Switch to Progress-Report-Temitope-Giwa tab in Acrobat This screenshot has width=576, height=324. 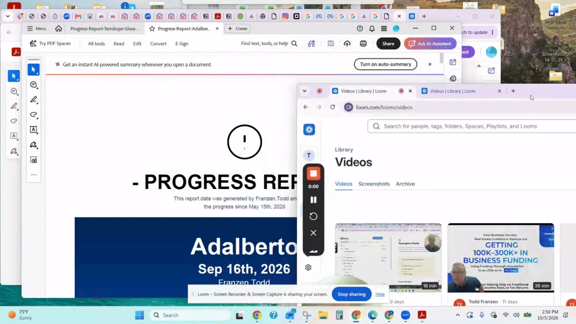pos(105,29)
